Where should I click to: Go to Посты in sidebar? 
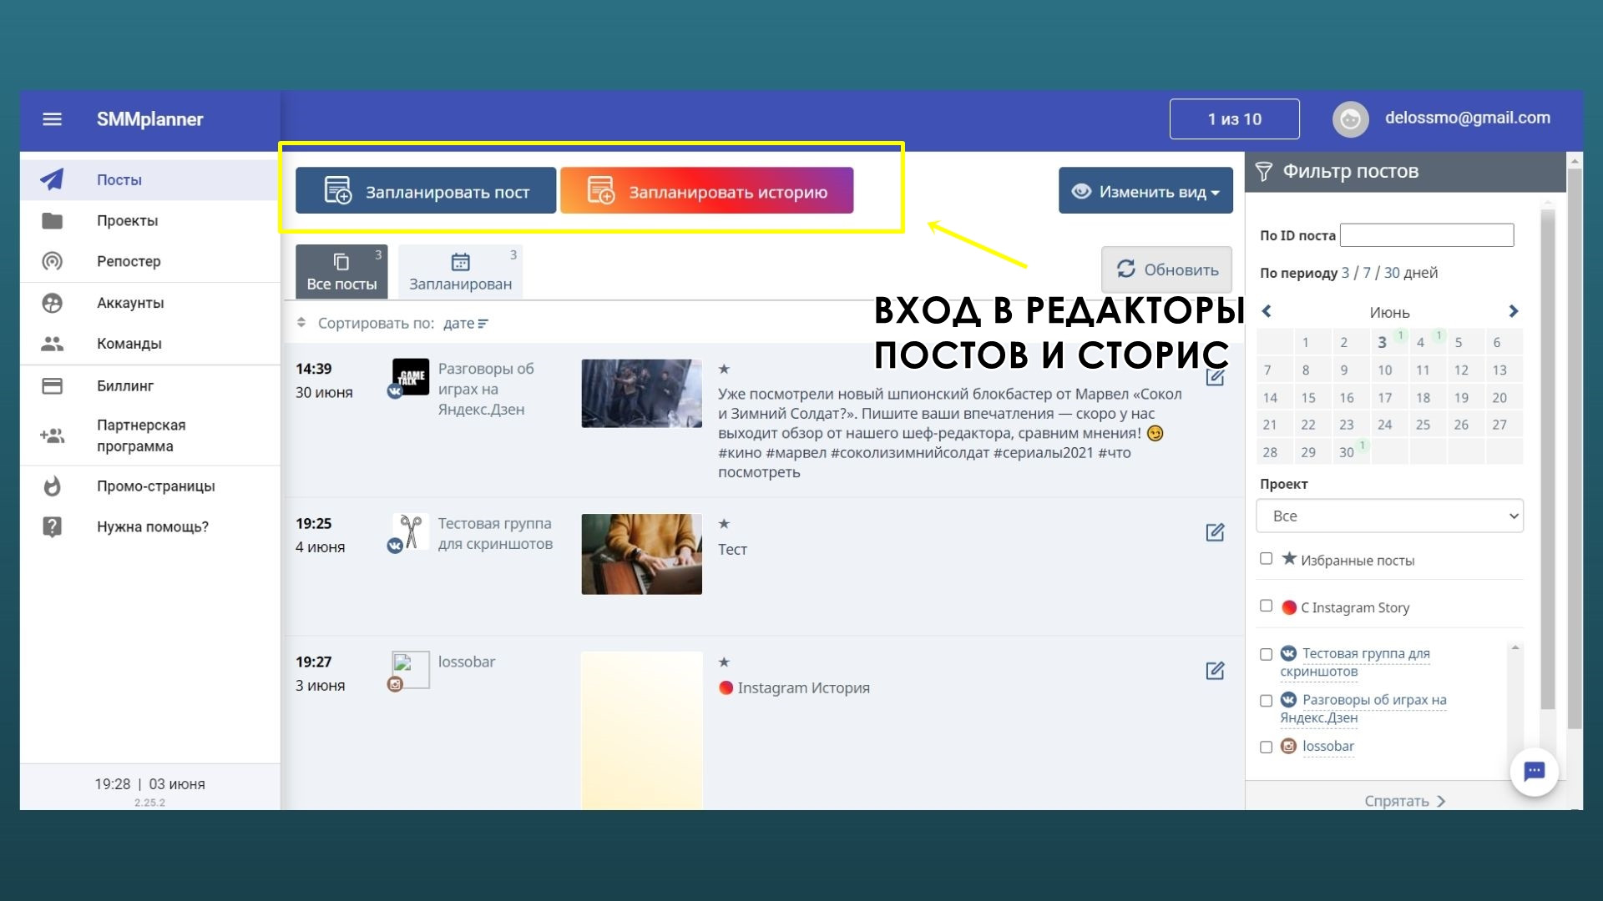150,179
